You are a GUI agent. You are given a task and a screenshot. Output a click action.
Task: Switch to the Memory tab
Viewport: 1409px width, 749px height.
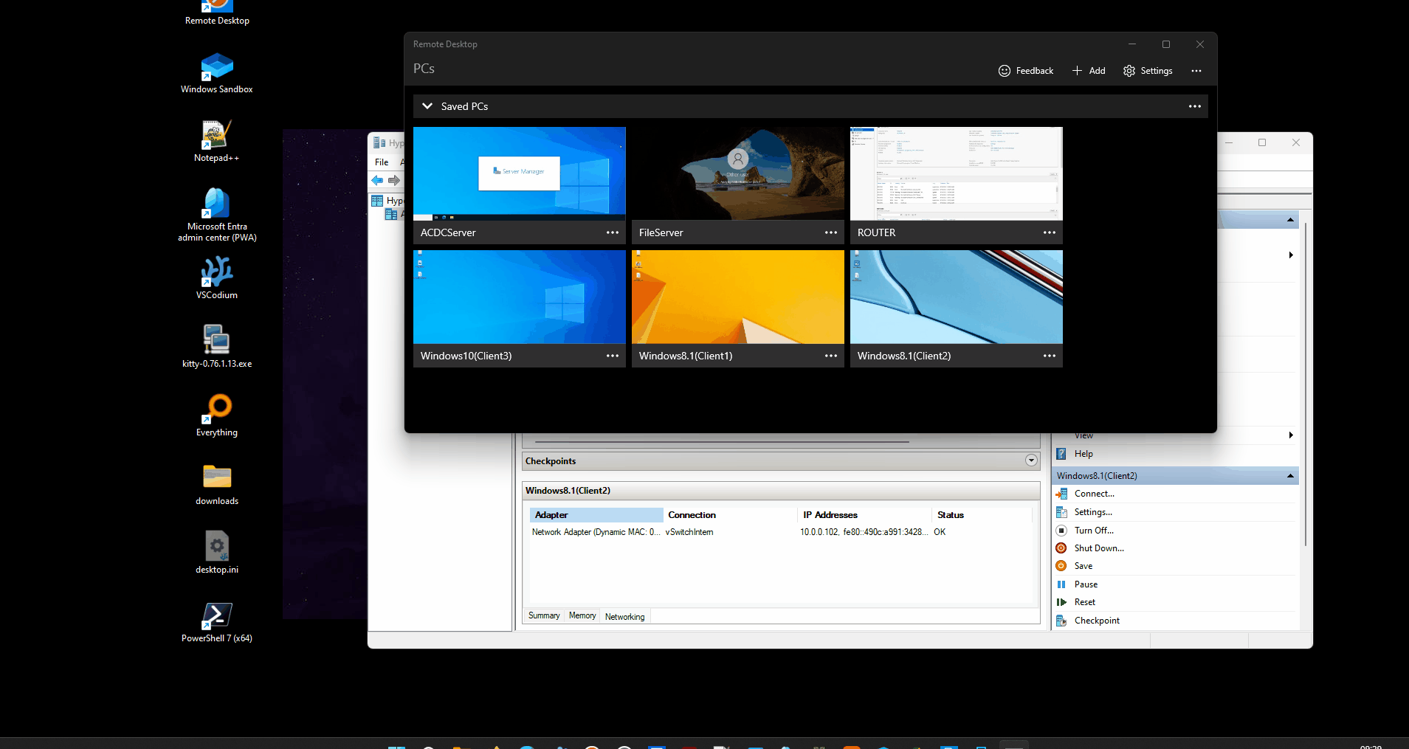click(582, 616)
